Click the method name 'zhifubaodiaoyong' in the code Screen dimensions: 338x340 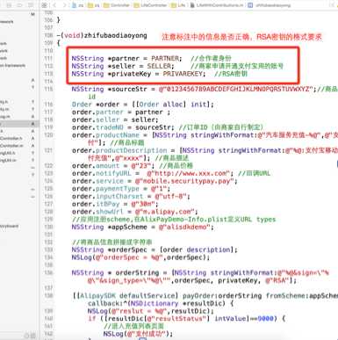[x=115, y=35]
